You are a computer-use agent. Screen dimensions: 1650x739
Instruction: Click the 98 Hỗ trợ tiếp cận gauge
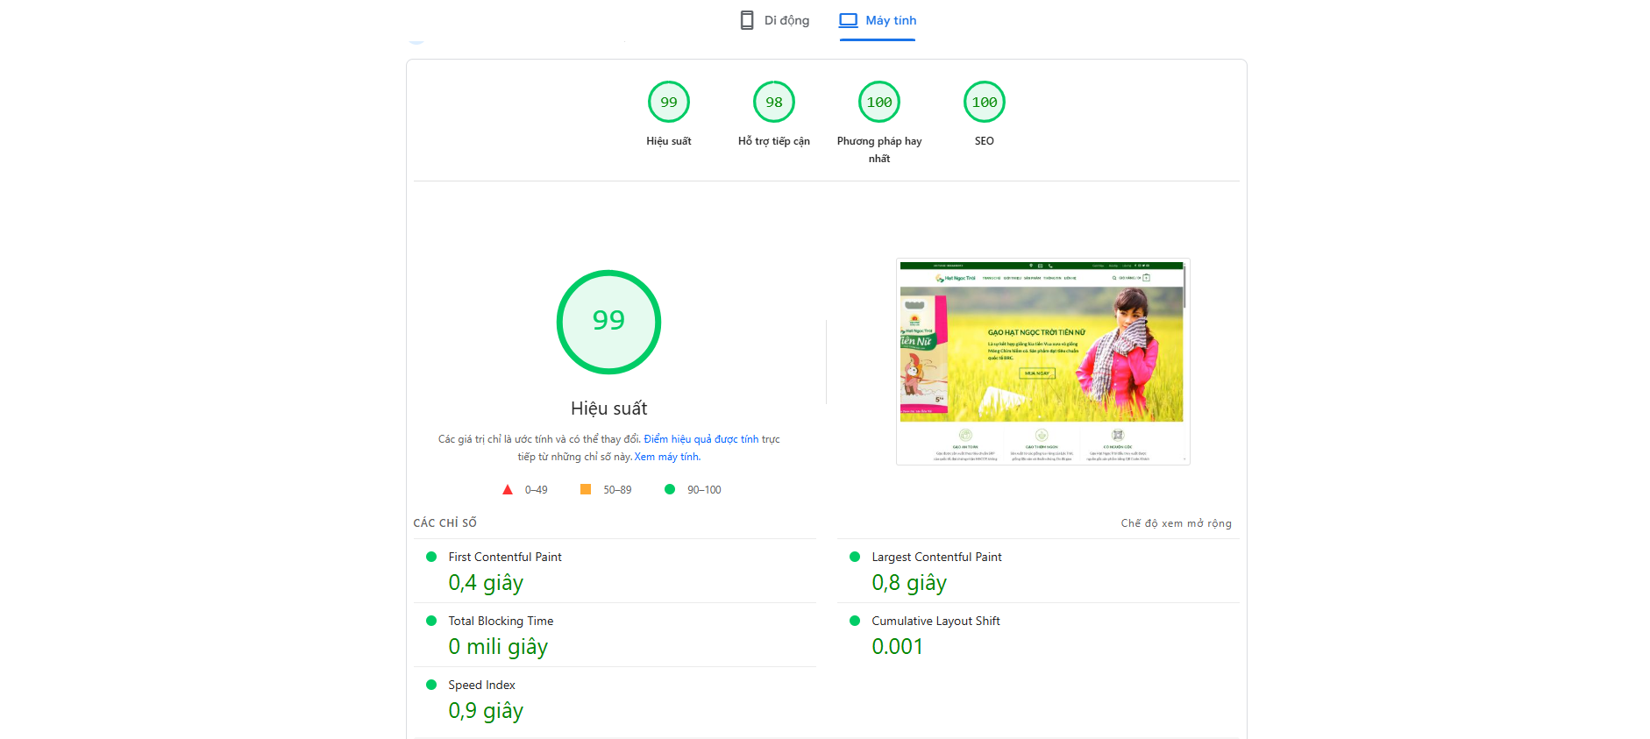774,103
